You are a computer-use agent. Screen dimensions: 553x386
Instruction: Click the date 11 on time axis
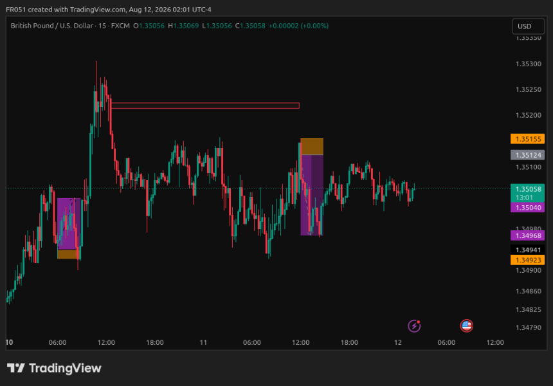coord(203,342)
